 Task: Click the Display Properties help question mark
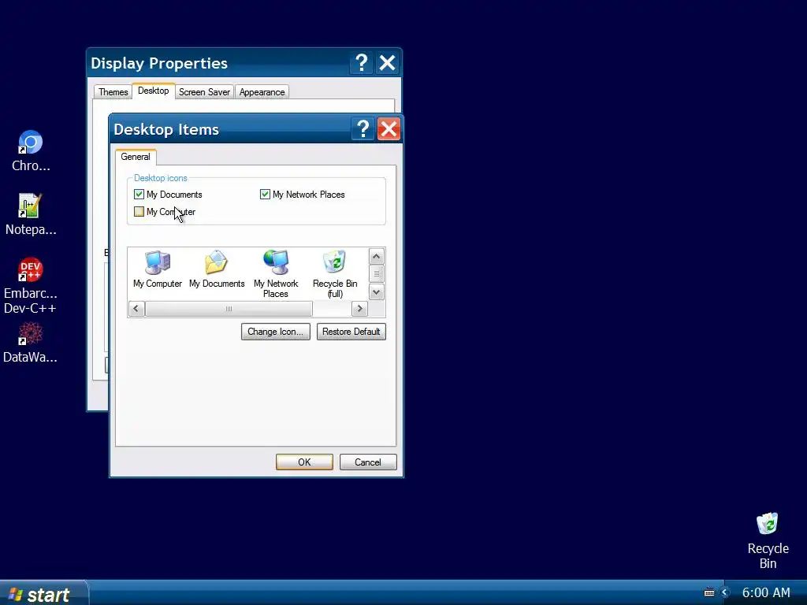tap(361, 63)
